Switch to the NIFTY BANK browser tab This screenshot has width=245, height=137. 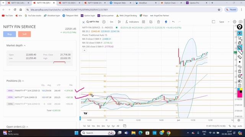95,3
